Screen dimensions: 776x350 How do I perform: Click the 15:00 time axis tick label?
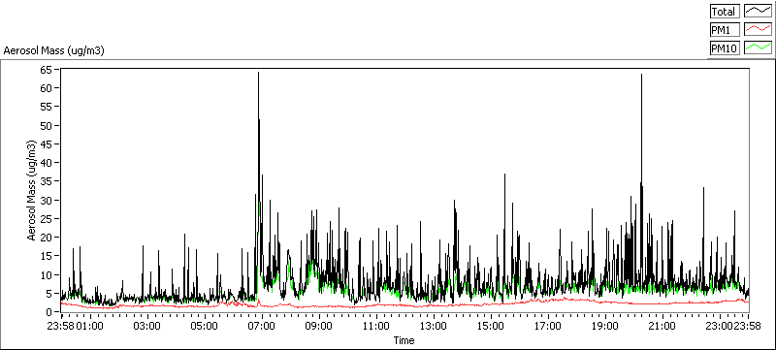coord(491,327)
